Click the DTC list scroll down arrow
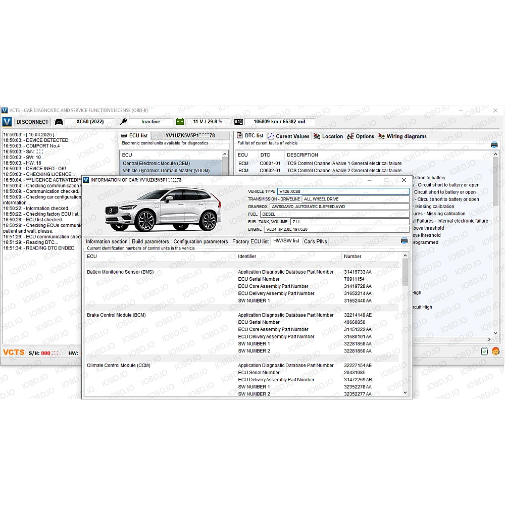Viewport: 505px width, 505px height. (496, 333)
